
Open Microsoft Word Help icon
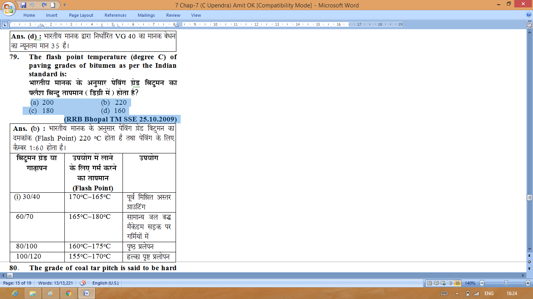tap(529, 15)
